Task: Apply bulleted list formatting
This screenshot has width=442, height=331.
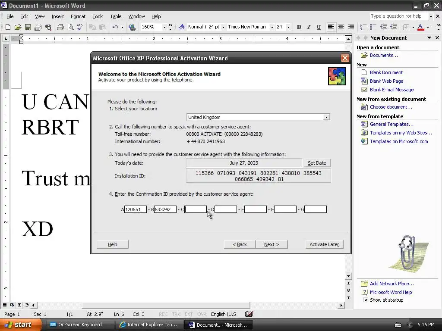Action: click(373, 27)
